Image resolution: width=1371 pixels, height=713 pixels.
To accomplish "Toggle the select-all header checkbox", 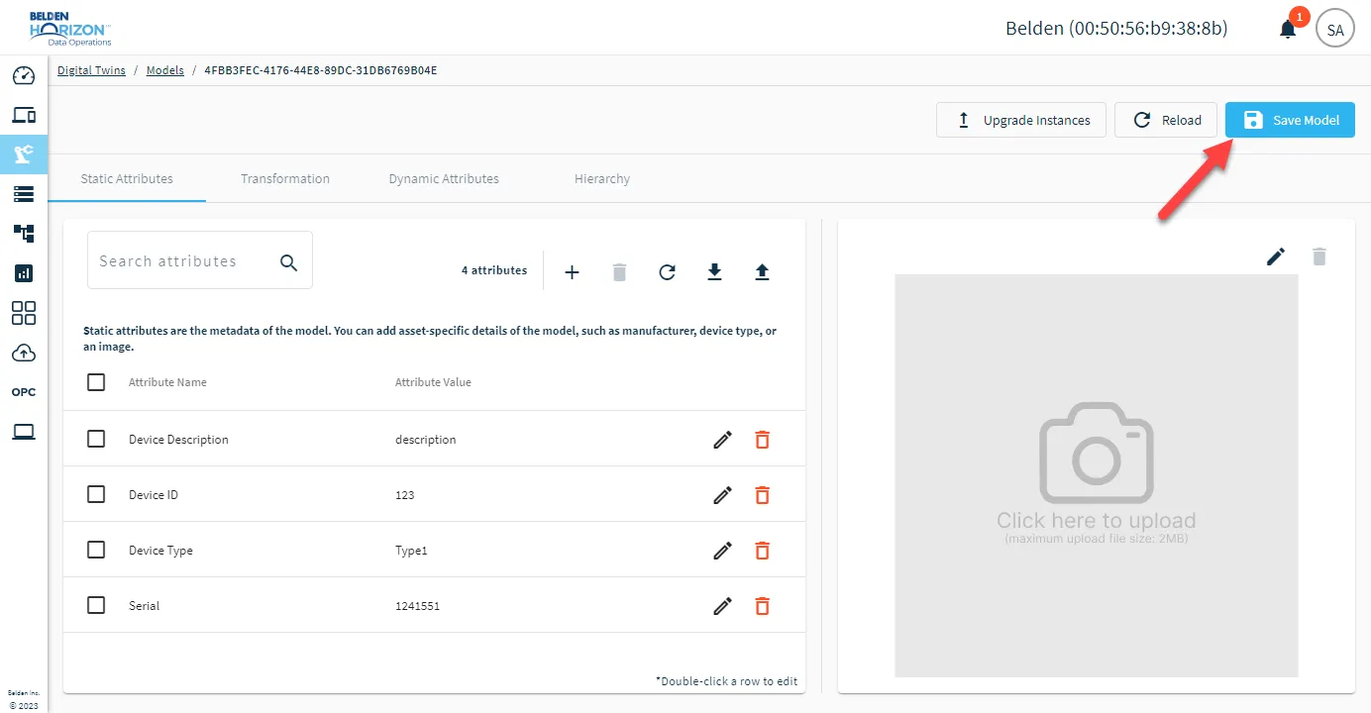I will coord(96,382).
